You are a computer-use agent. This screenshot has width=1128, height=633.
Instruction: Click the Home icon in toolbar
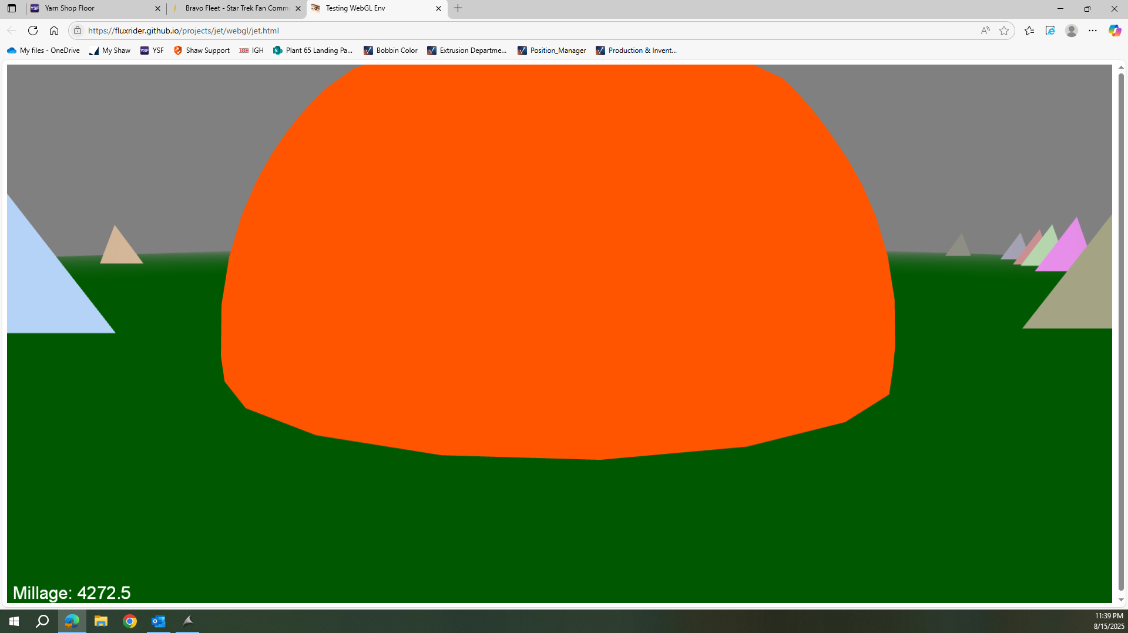pos(54,31)
